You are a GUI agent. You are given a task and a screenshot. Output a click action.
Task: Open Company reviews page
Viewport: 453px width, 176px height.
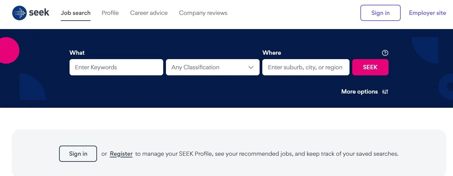click(203, 13)
